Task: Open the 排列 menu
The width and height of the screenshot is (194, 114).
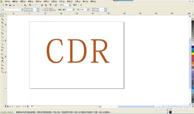Action: (x=38, y=2)
